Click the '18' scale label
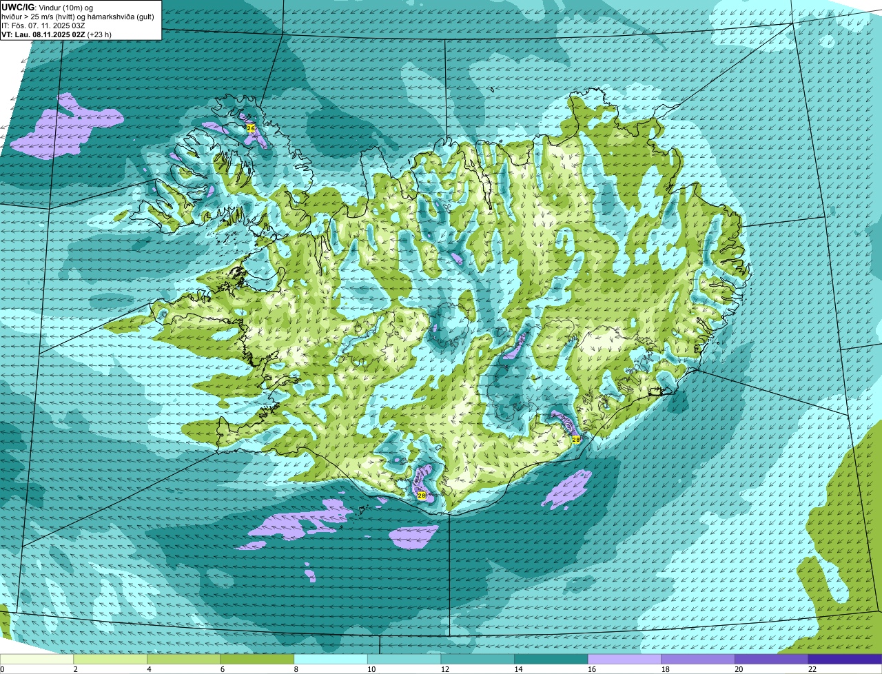Screen dimensions: 882x674 pyautogui.click(x=665, y=669)
